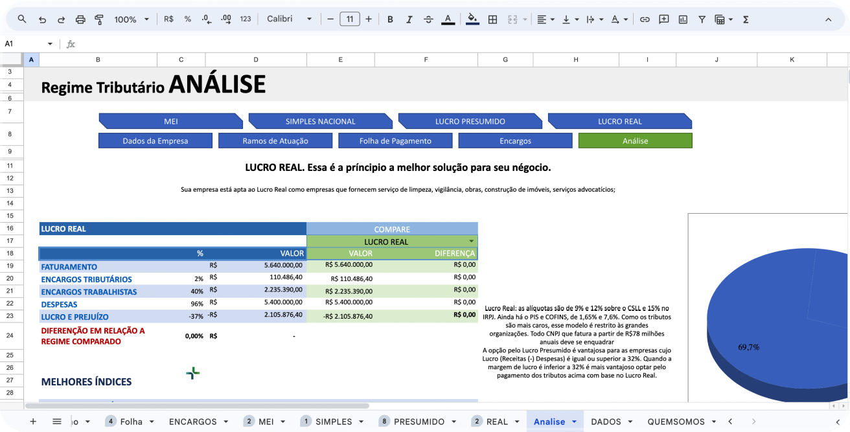Open the Name Box dropdown arrow
This screenshot has height=432, width=850.
click(50, 44)
